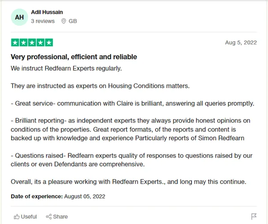The height and width of the screenshot is (224, 268).
Task: Click the location pin icon beside GB
Action: (64, 21)
